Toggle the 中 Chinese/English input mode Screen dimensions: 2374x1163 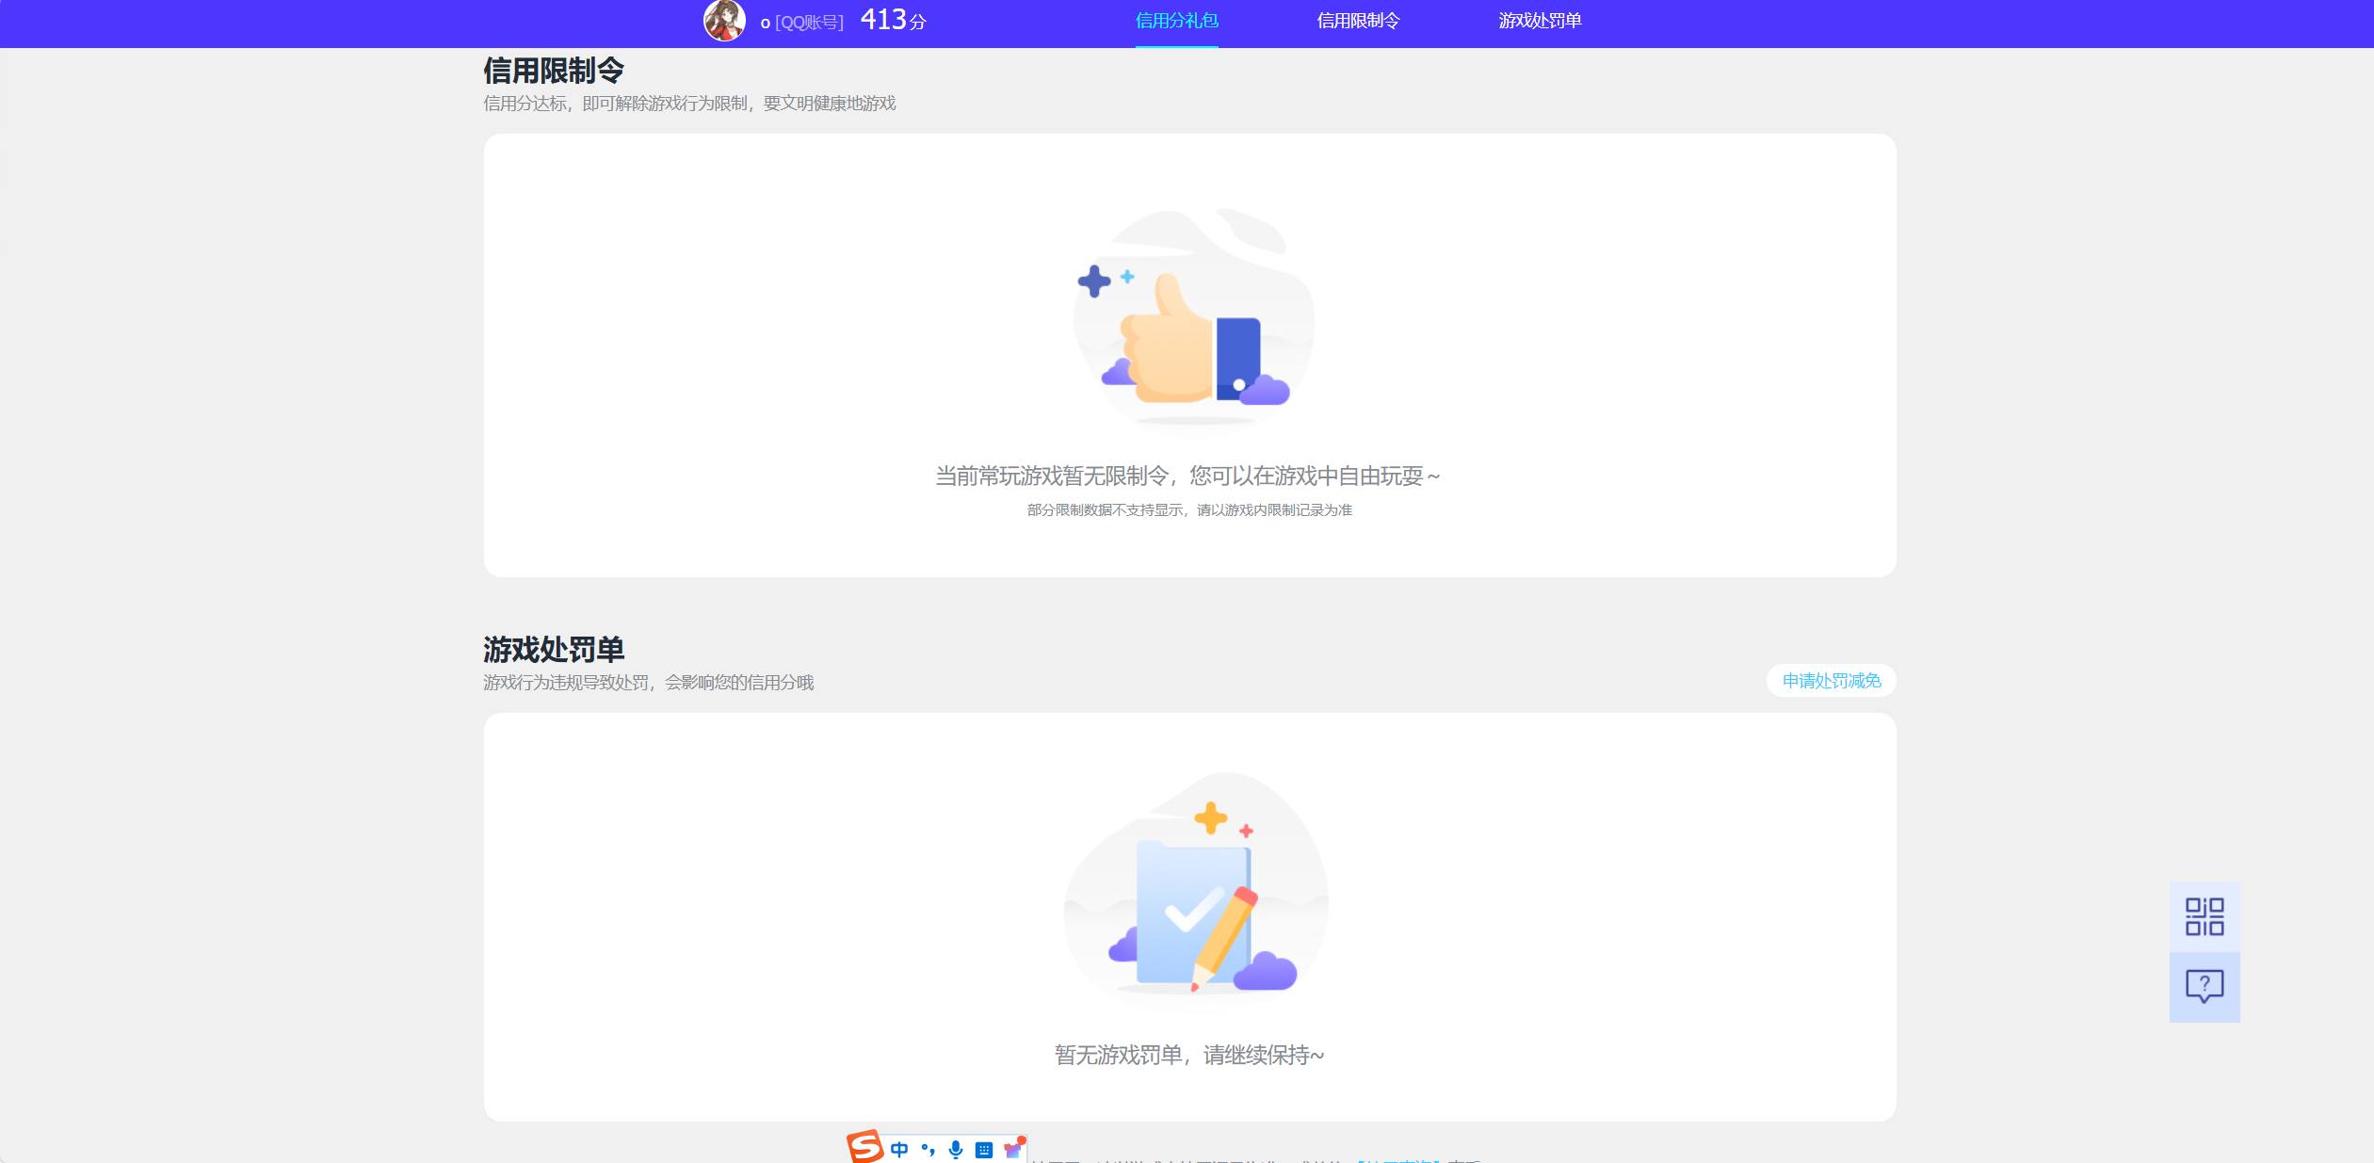[899, 1150]
